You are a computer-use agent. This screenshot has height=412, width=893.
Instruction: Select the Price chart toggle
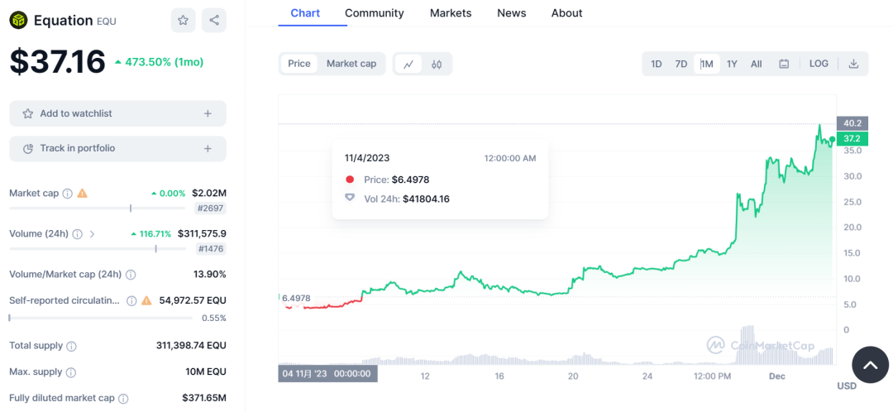(x=299, y=64)
